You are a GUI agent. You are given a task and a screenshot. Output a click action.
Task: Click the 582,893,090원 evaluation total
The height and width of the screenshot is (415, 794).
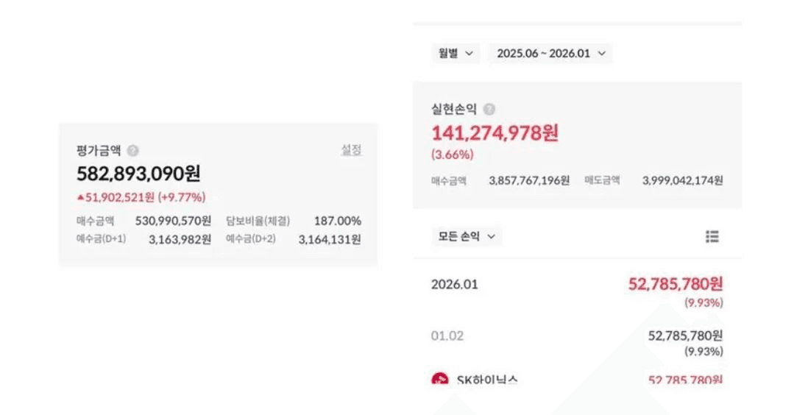point(138,174)
